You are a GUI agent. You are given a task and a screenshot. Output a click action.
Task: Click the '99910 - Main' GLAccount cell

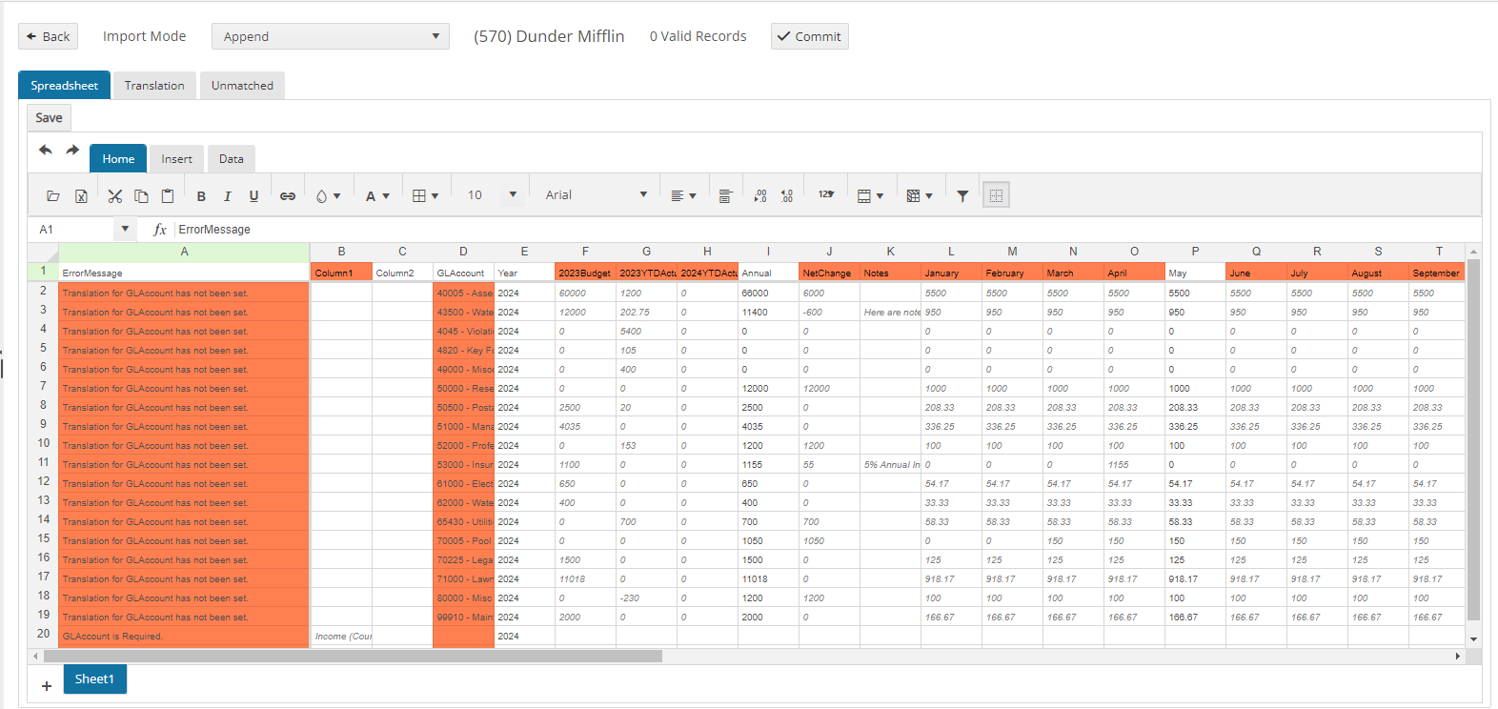coord(463,617)
